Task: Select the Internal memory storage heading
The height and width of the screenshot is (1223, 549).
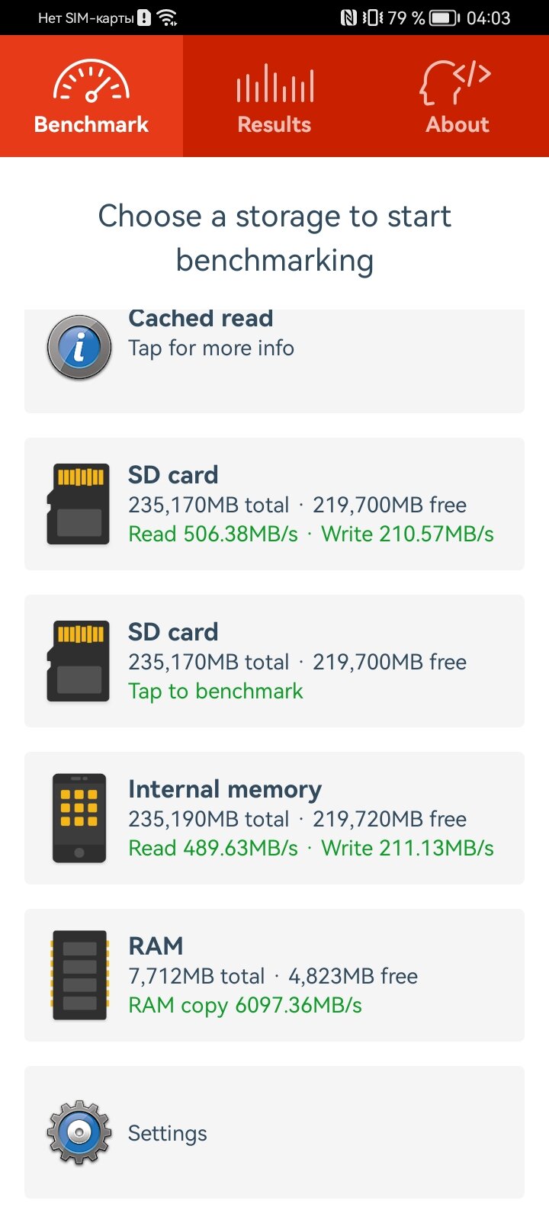Action: pyautogui.click(x=225, y=789)
